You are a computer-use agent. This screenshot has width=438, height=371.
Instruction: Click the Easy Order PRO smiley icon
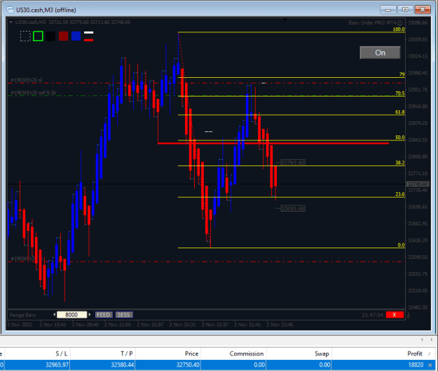pos(399,22)
